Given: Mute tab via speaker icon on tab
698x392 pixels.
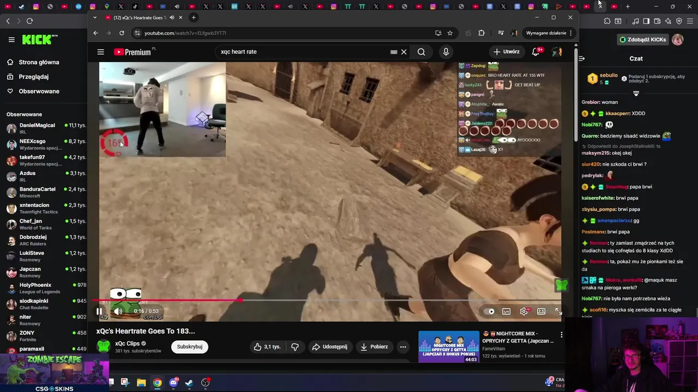Looking at the screenshot, I should 172,17.
